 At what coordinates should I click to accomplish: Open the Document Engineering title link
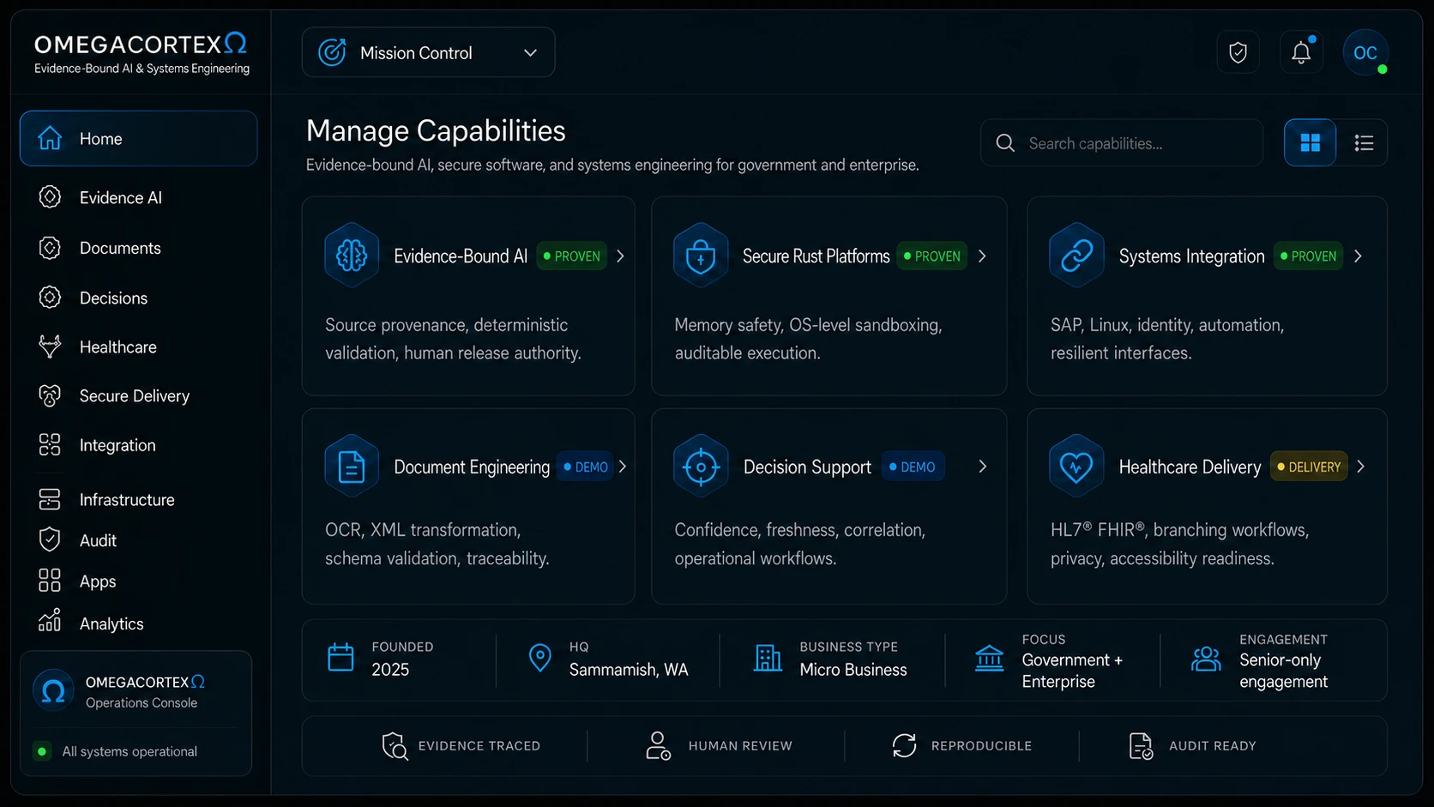tap(472, 467)
